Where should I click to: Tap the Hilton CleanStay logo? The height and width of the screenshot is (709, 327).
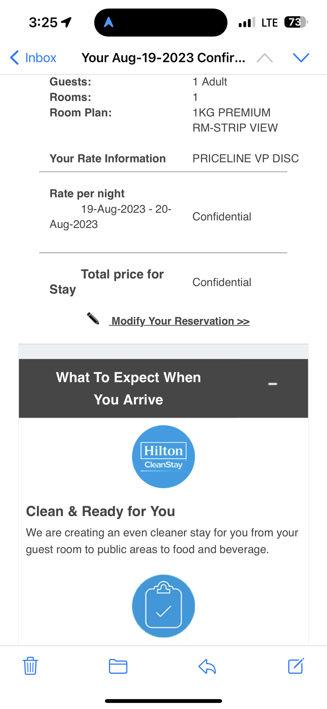coord(163,457)
